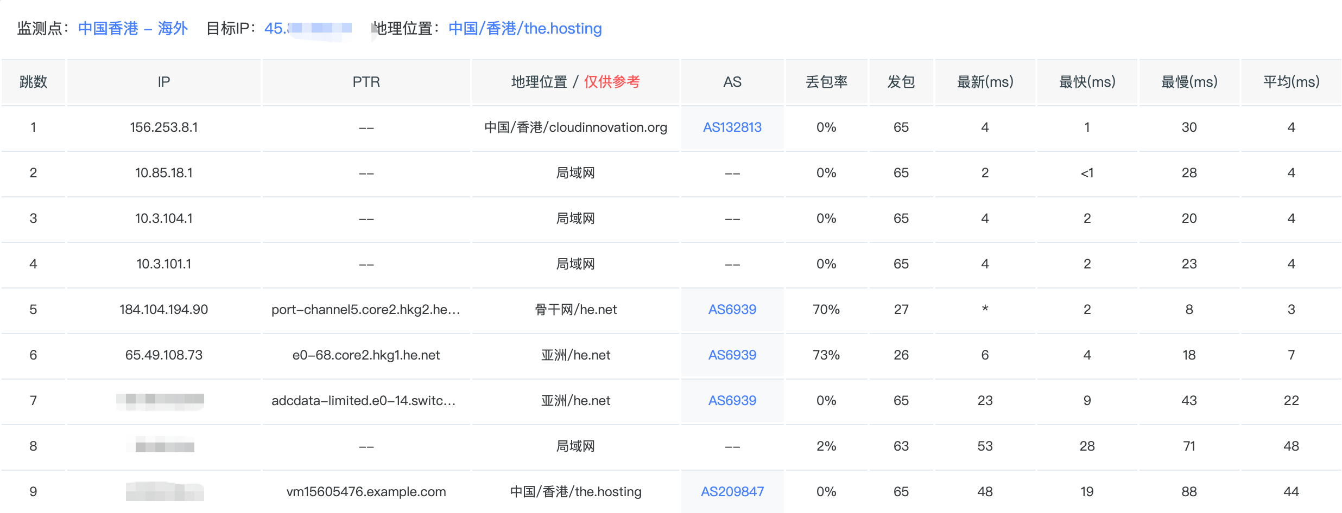Click the 中国香港 – 海外 monitoring point link
Screen dimensions: 1342x513
coord(133,28)
